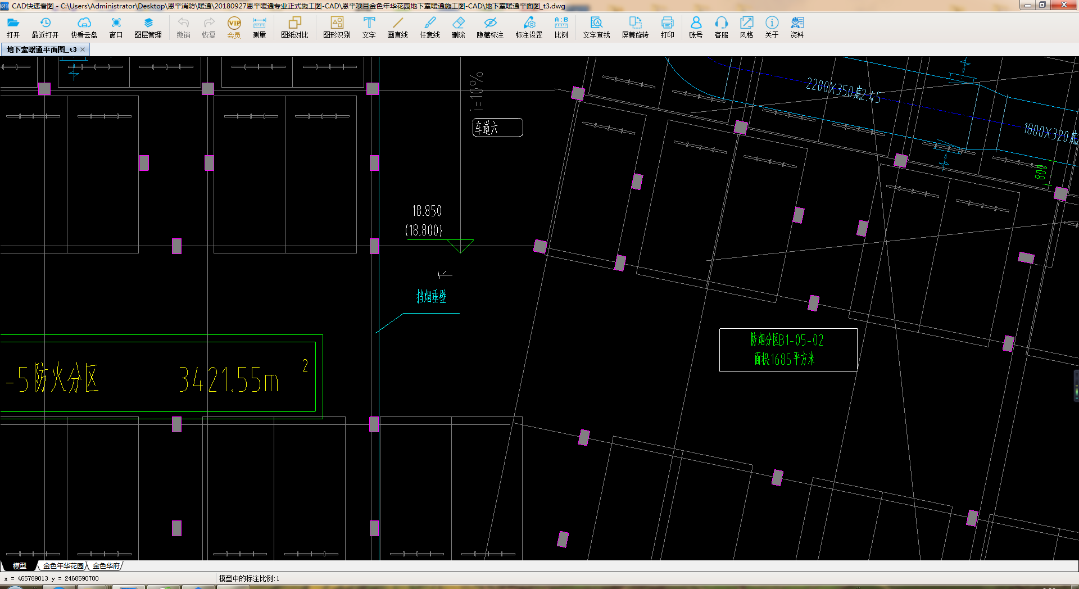Click the 18.850 elevation text
Viewport: 1079px width, 589px height.
tap(427, 211)
